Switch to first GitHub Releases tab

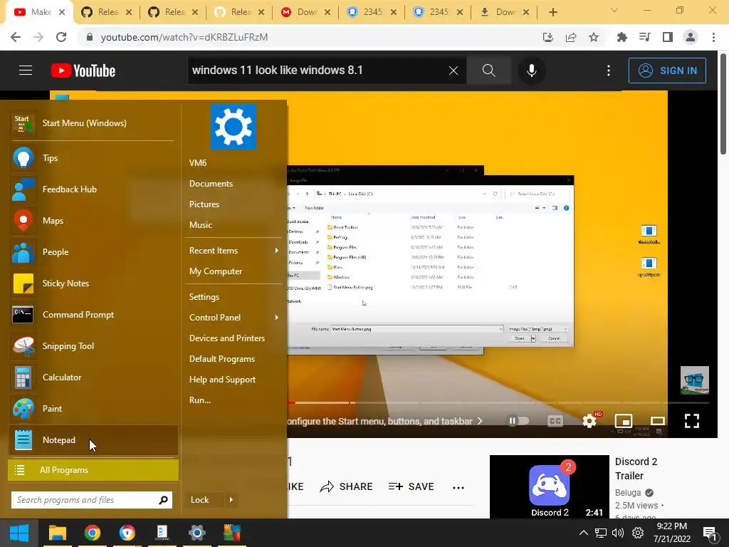107,12
